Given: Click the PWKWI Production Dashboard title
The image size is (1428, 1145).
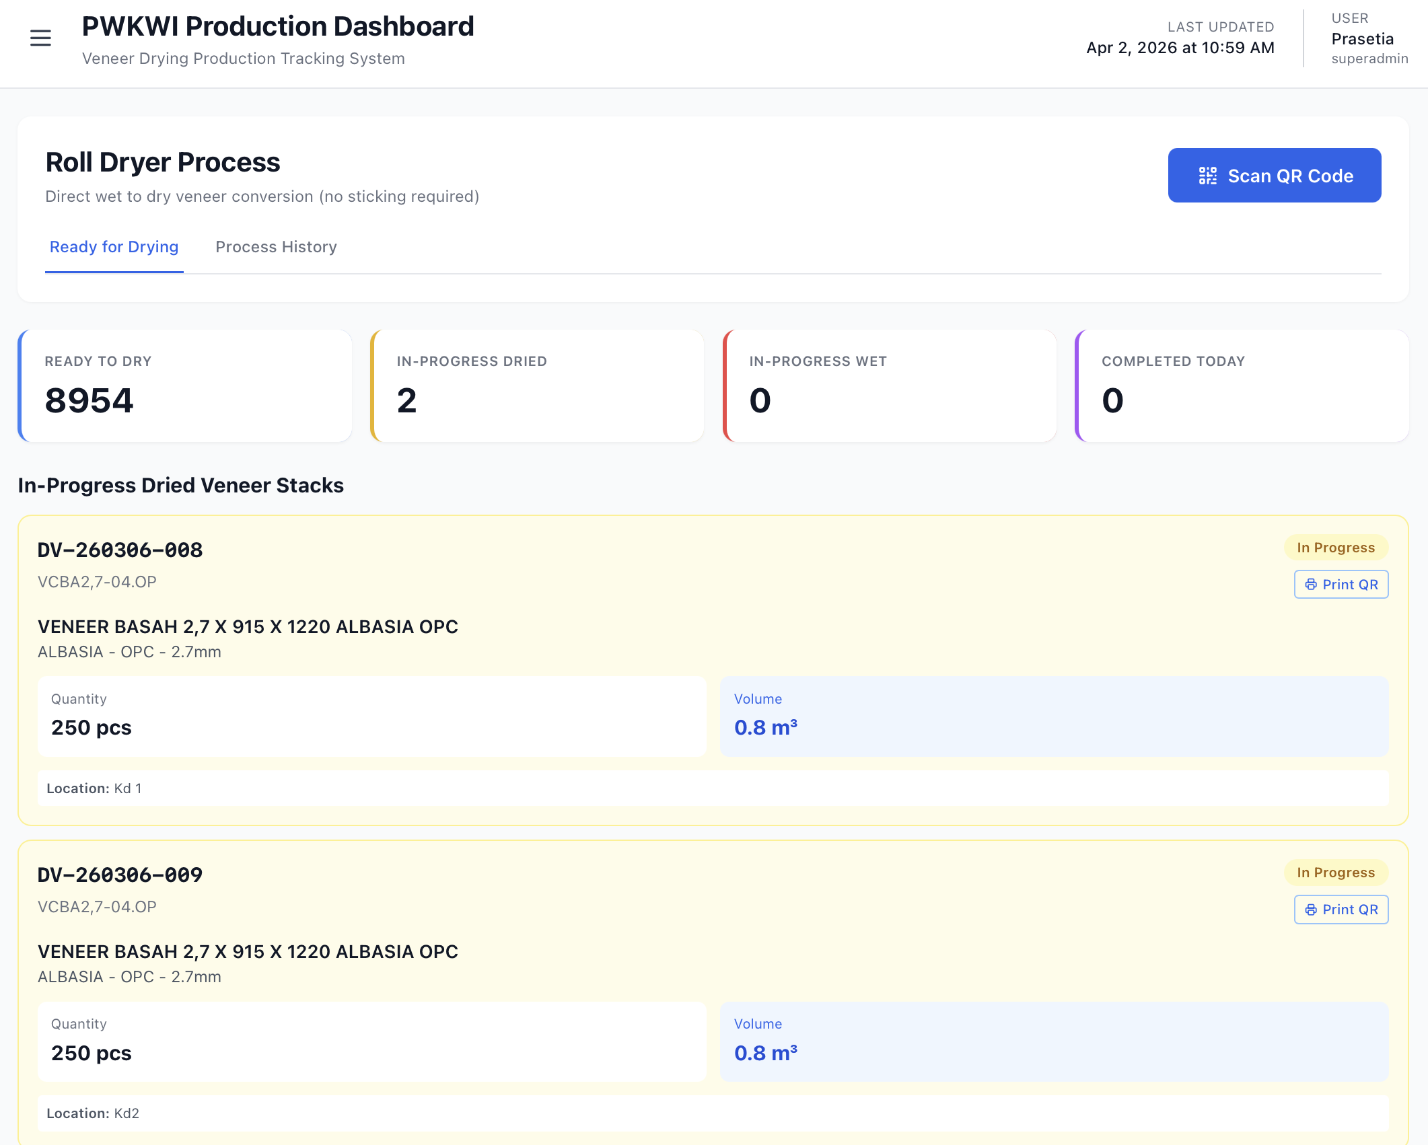Looking at the screenshot, I should coord(278,27).
